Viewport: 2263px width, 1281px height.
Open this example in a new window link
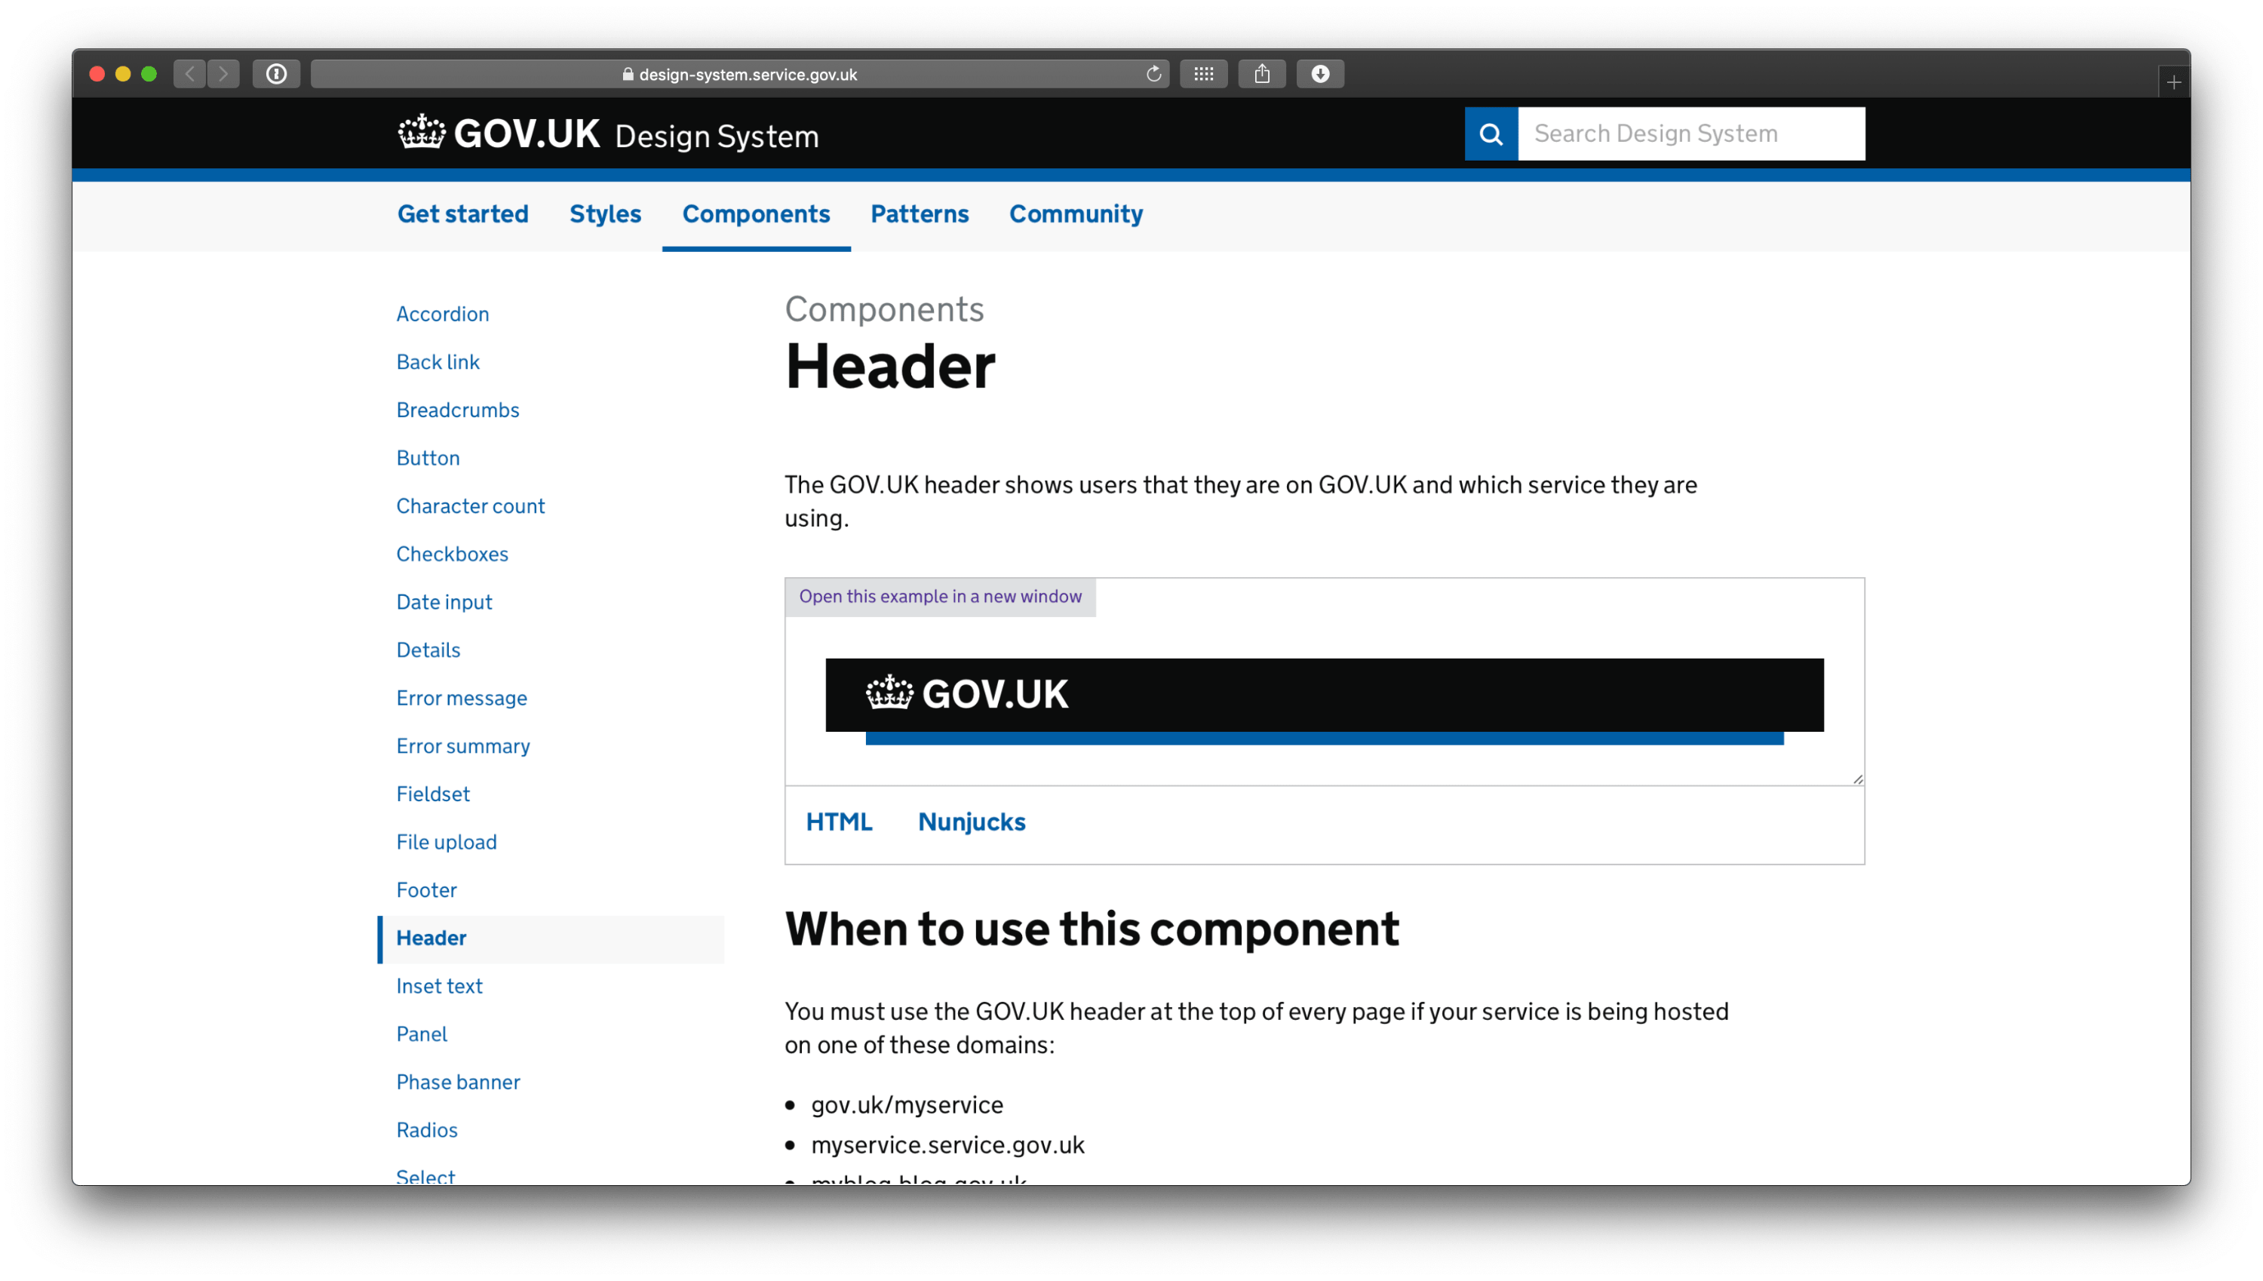[940, 597]
